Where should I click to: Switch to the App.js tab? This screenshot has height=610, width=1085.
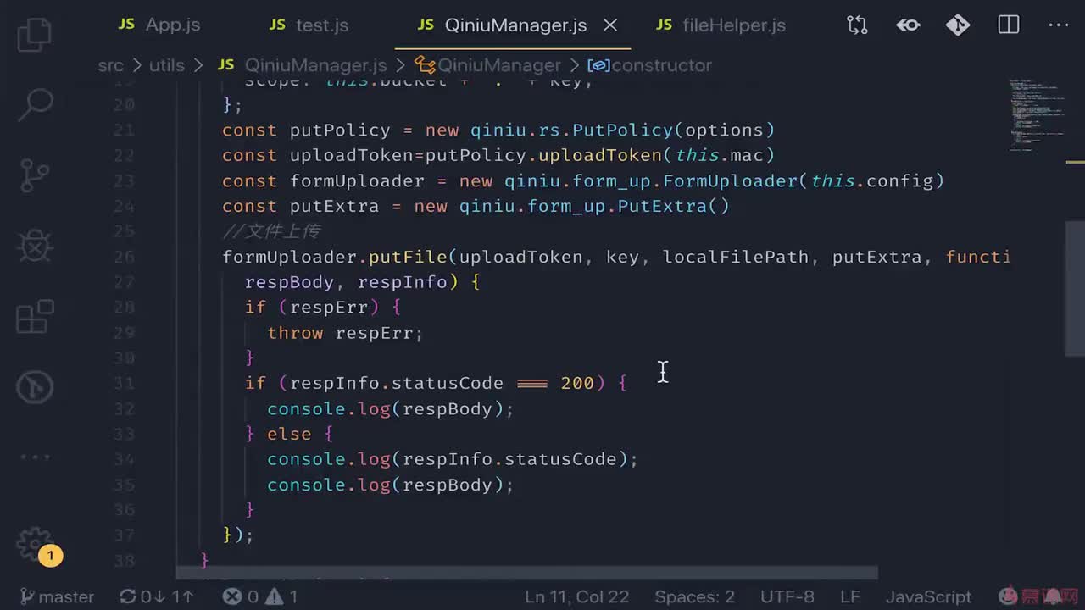pyautogui.click(x=159, y=25)
